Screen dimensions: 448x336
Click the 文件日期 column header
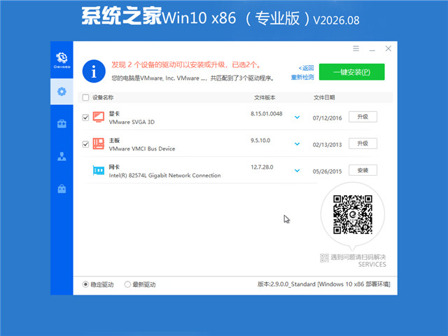tap(324, 97)
